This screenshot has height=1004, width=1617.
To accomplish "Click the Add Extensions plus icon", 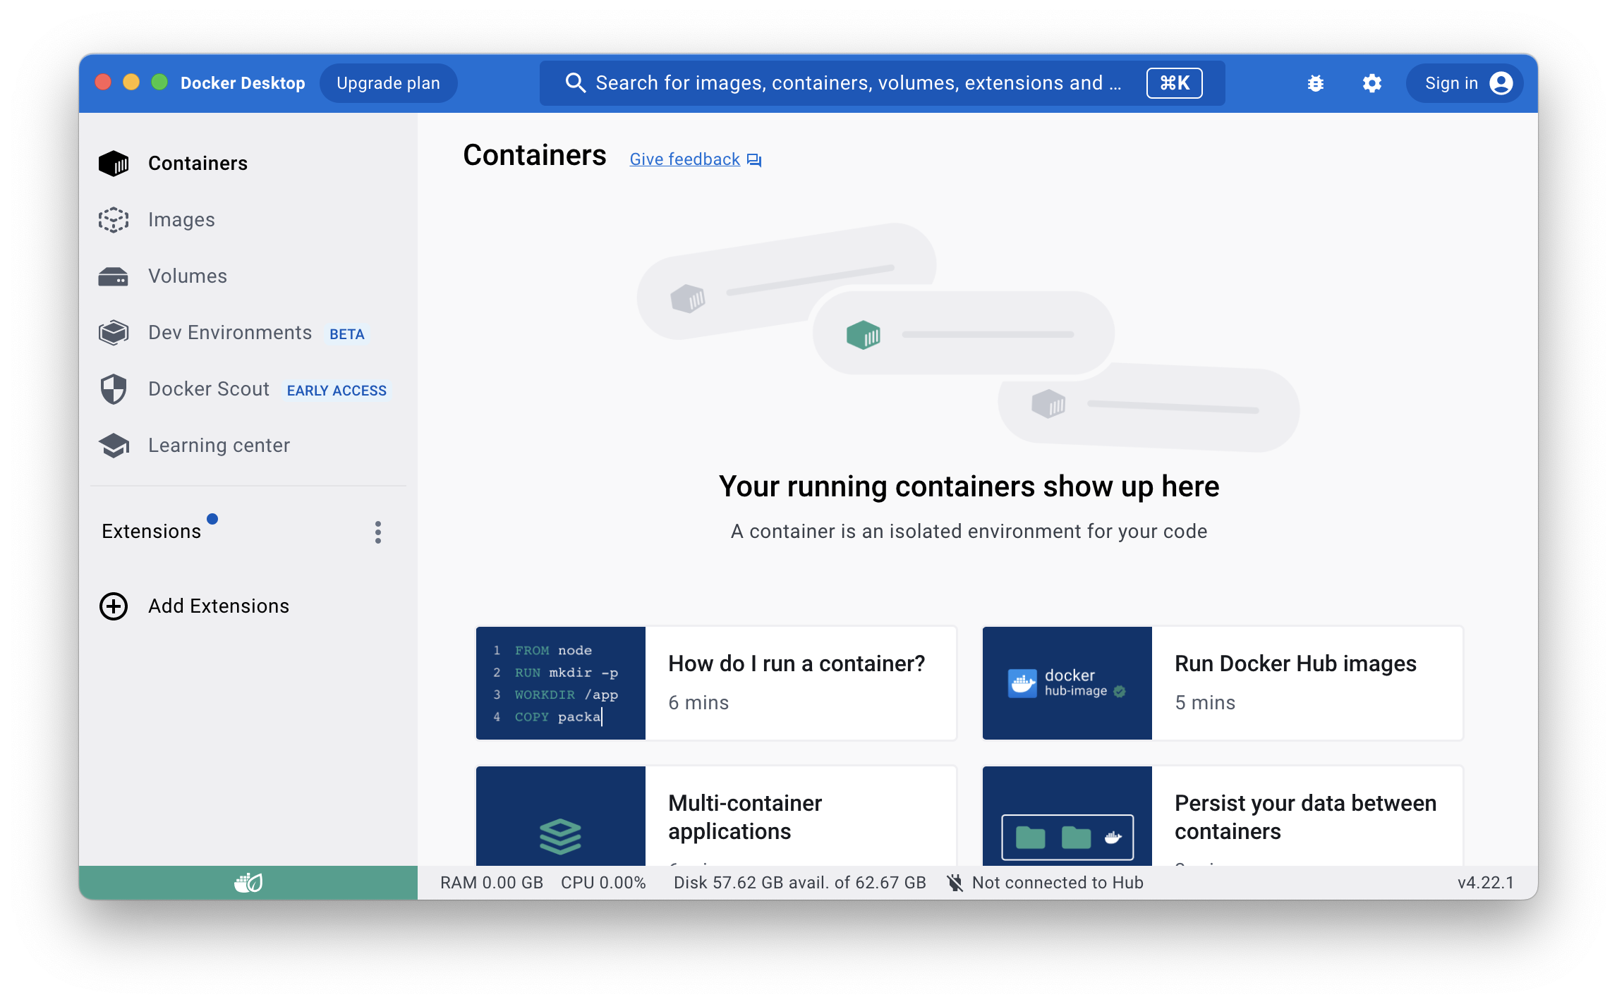I will tap(114, 606).
